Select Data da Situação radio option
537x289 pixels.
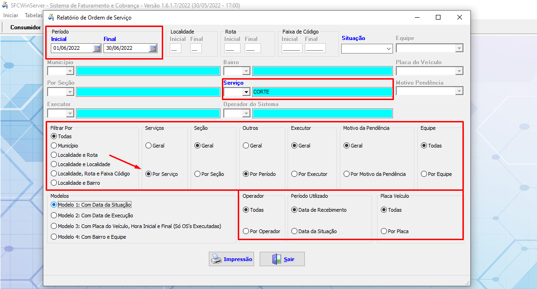pyautogui.click(x=295, y=231)
